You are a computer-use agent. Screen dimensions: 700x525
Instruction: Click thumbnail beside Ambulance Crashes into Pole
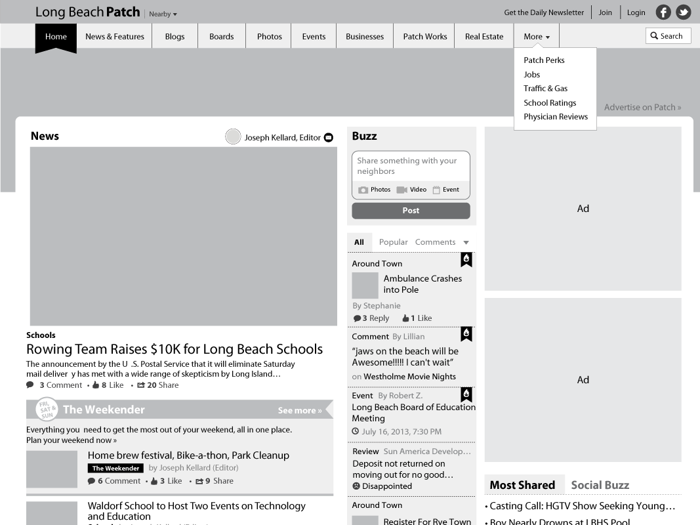pos(365,285)
